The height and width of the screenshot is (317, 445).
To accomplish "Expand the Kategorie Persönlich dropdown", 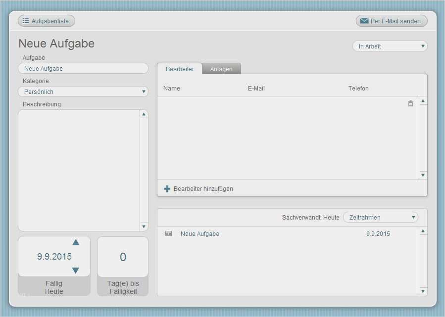I will pyautogui.click(x=83, y=91).
